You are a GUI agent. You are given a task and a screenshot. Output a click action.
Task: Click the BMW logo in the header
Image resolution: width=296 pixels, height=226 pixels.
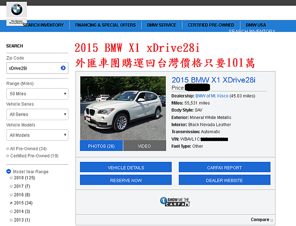pos(17,9)
